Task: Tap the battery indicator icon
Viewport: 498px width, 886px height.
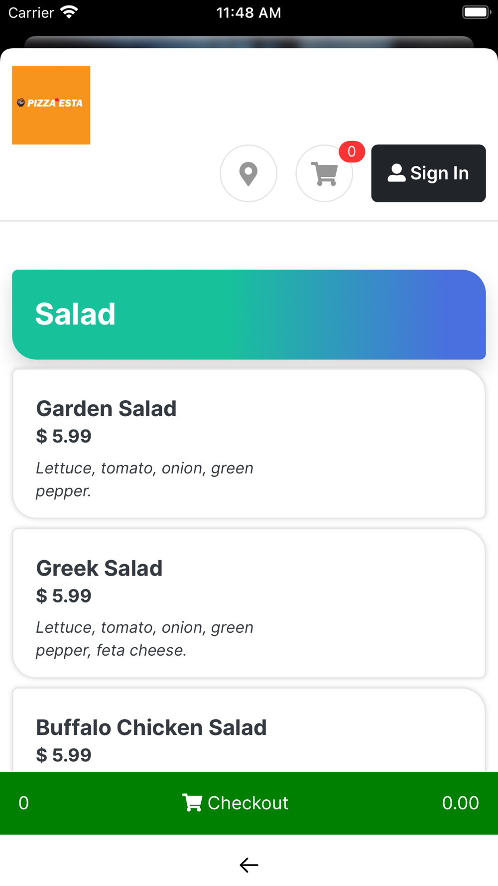Action: pos(477,12)
